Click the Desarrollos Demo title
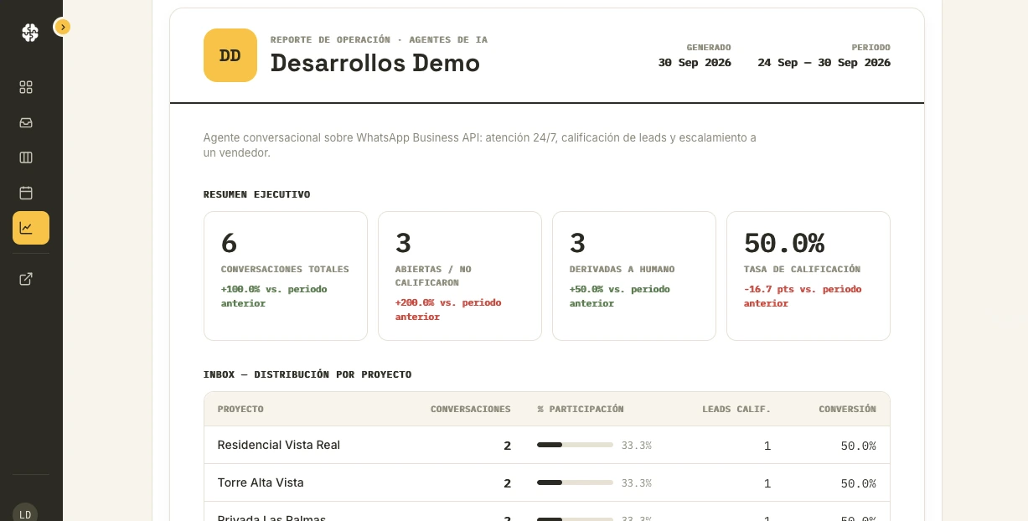The height and width of the screenshot is (521, 1028). 375,63
